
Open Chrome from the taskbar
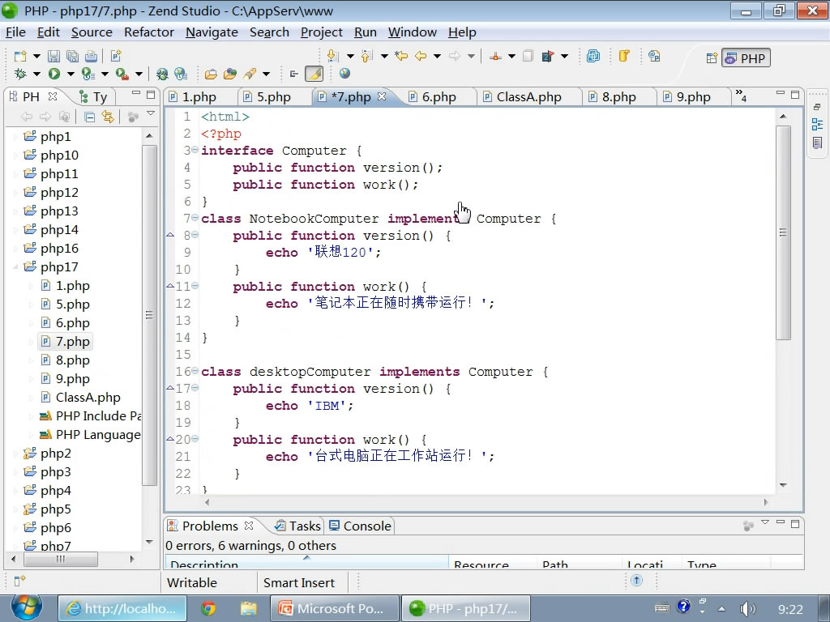pos(208,609)
